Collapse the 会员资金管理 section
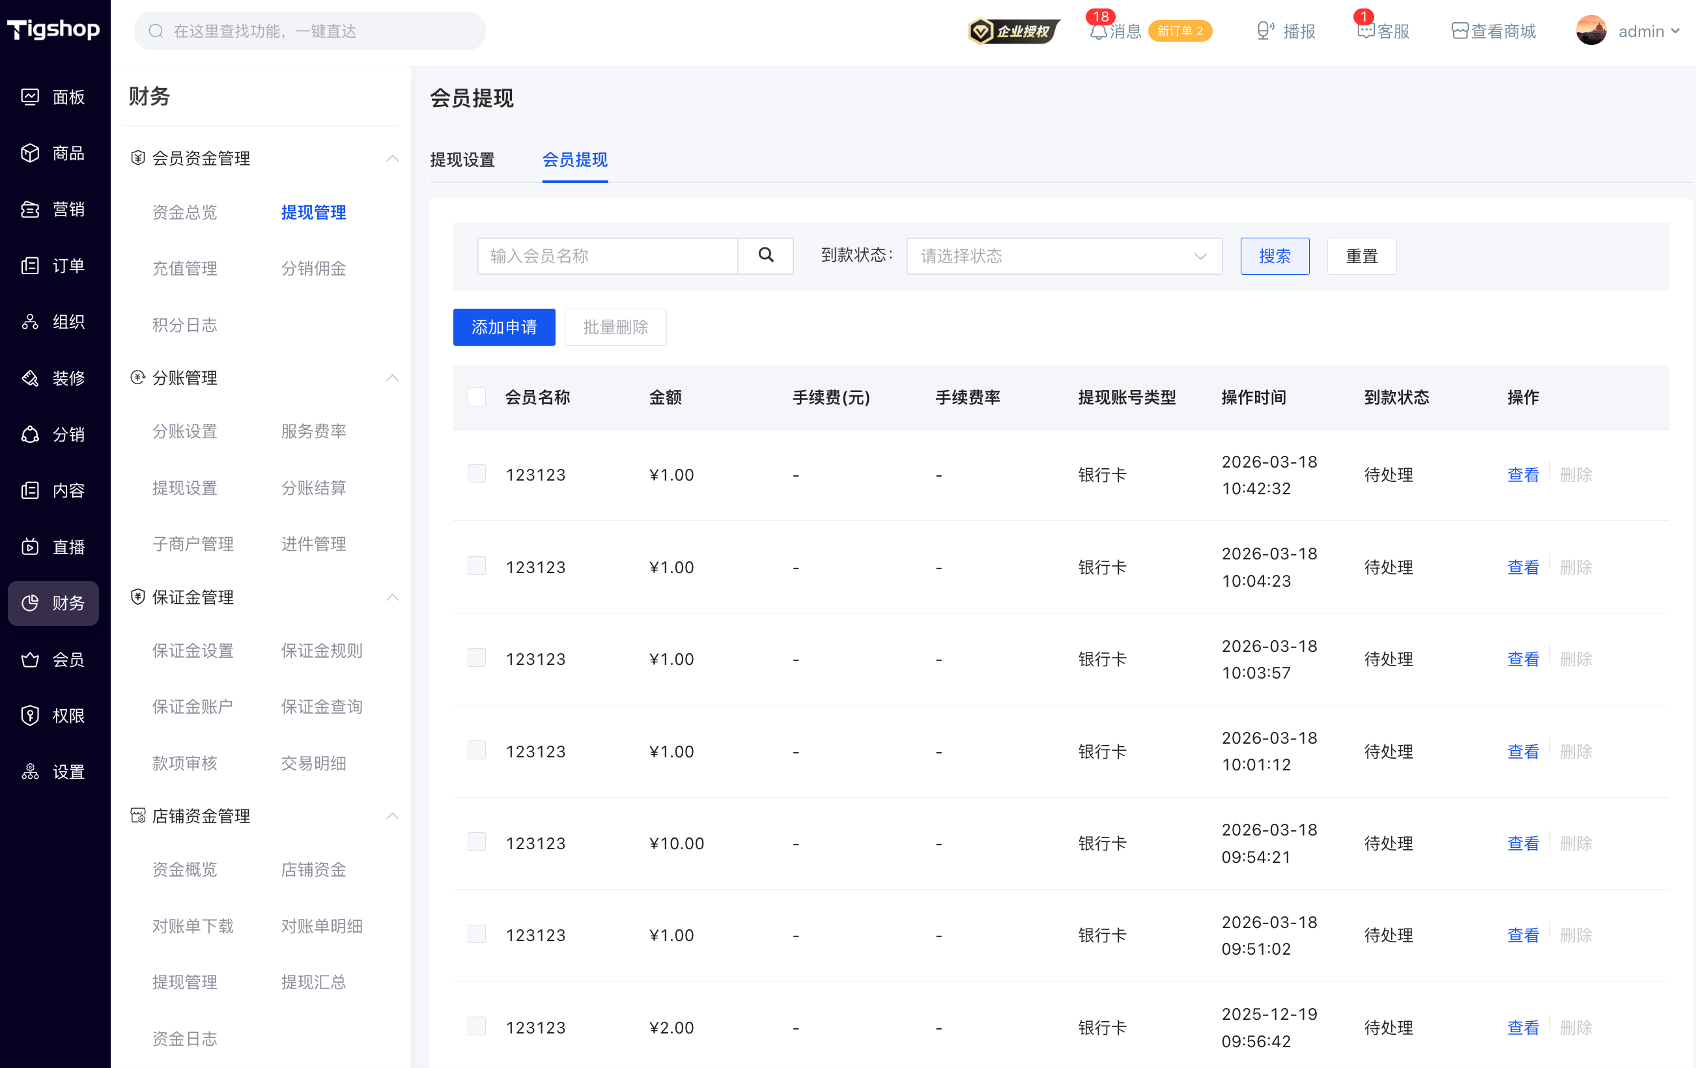The height and width of the screenshot is (1068, 1696). (392, 158)
